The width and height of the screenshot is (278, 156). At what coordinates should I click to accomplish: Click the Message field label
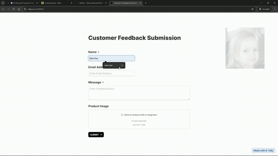[95, 83]
